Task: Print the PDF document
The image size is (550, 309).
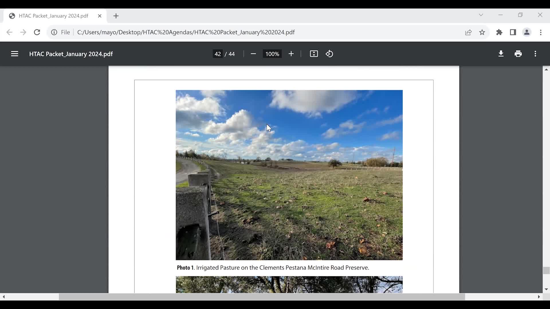Action: point(518,54)
